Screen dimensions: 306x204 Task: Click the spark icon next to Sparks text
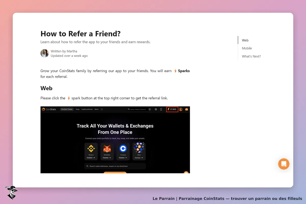click(175, 71)
